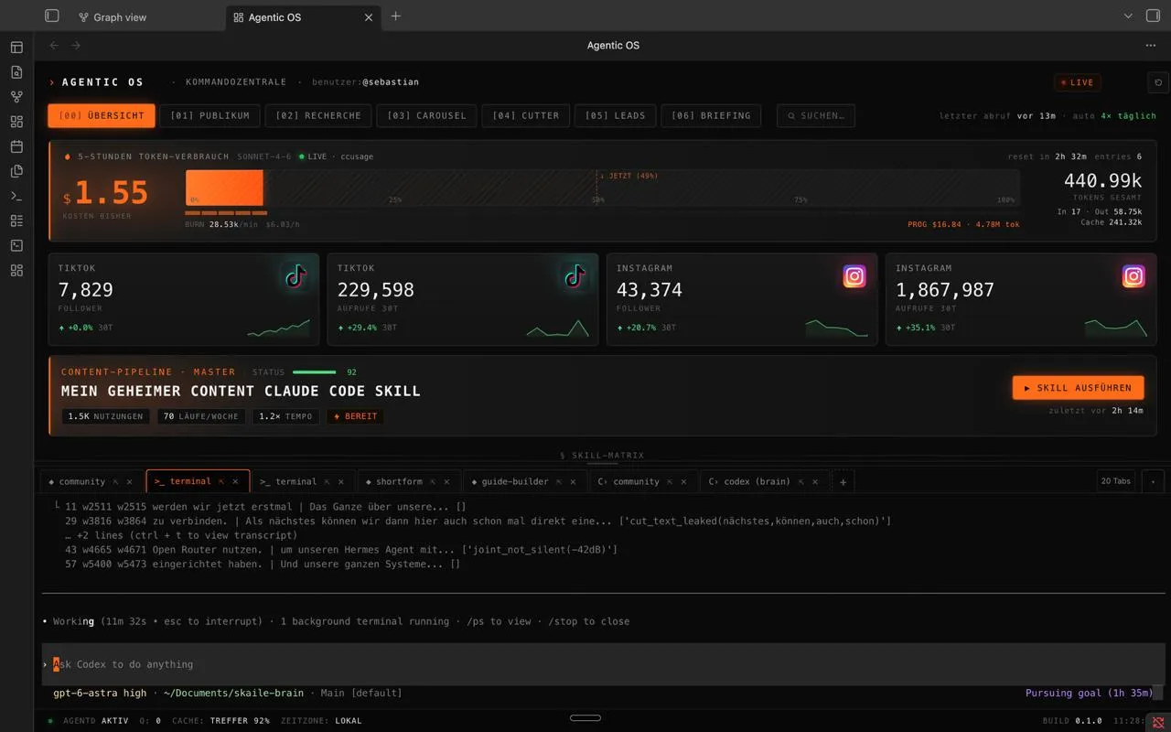Close the guide-builder tab

point(574,482)
